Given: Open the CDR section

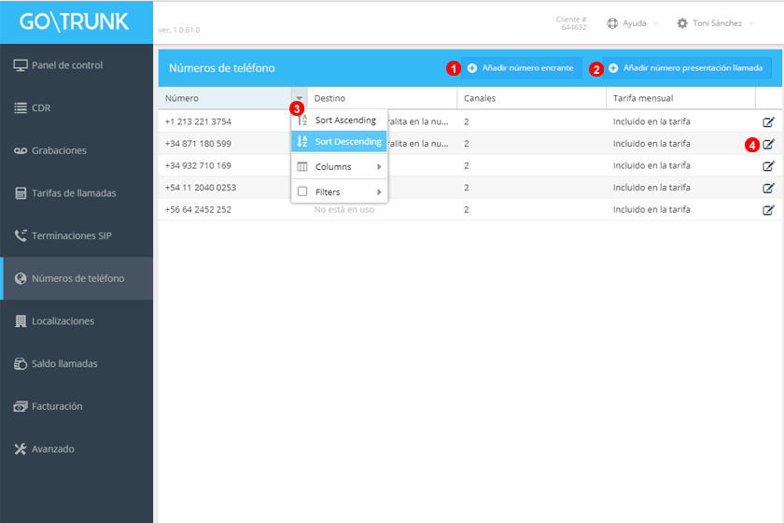Looking at the screenshot, I should coord(77,107).
